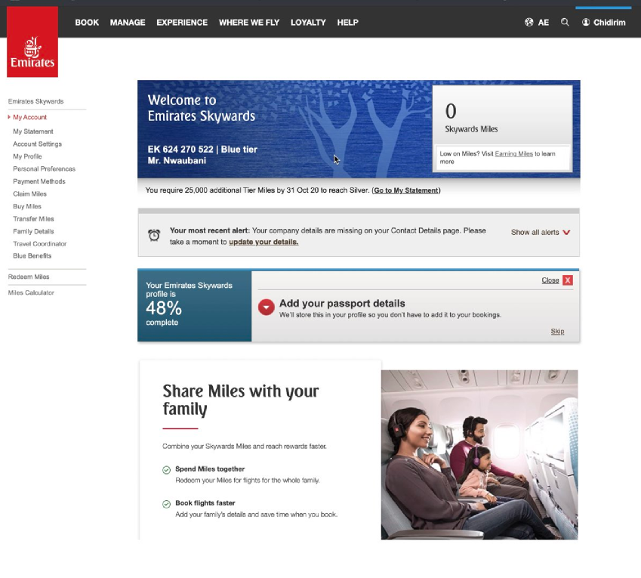The width and height of the screenshot is (641, 578).
Task: Open Redeem Miles in sidebar
Action: tap(29, 277)
